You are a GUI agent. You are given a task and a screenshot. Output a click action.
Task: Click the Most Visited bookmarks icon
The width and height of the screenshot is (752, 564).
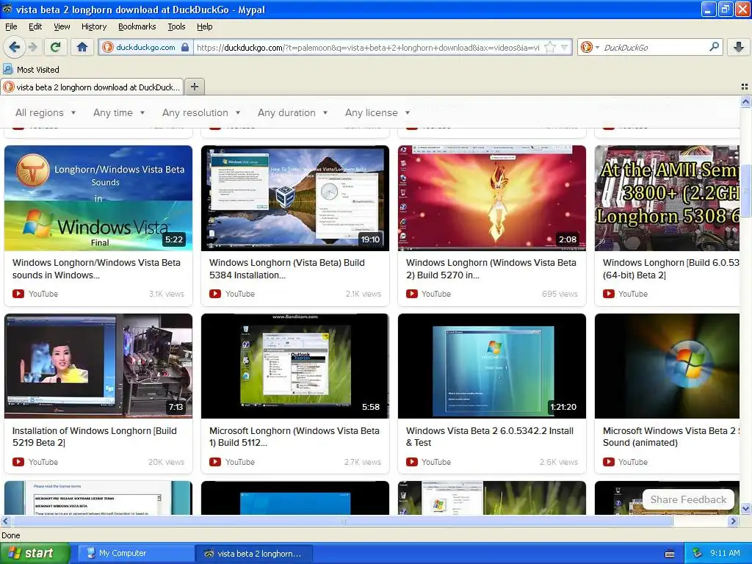[x=7, y=70]
